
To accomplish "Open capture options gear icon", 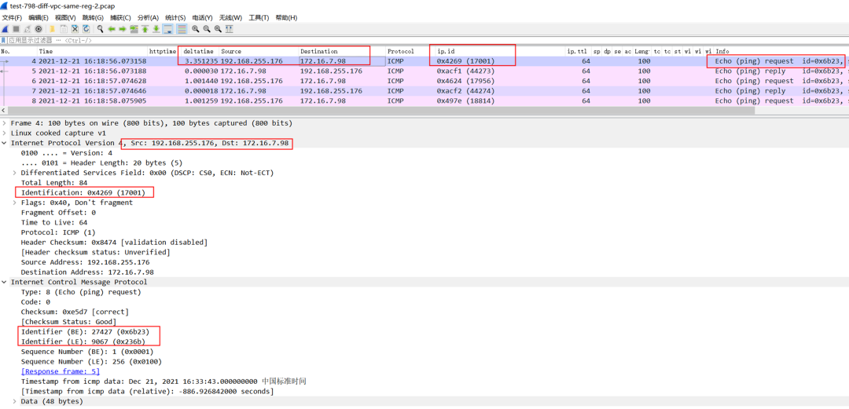I will pyautogui.click(x=39, y=29).
